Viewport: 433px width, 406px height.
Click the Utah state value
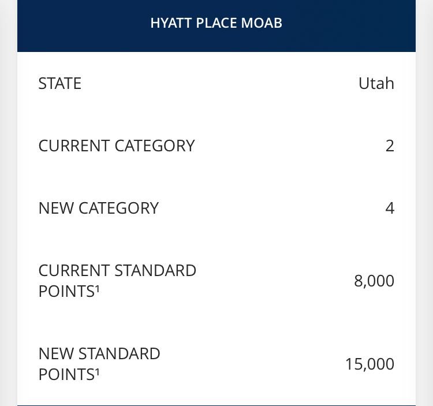pyautogui.click(x=376, y=83)
